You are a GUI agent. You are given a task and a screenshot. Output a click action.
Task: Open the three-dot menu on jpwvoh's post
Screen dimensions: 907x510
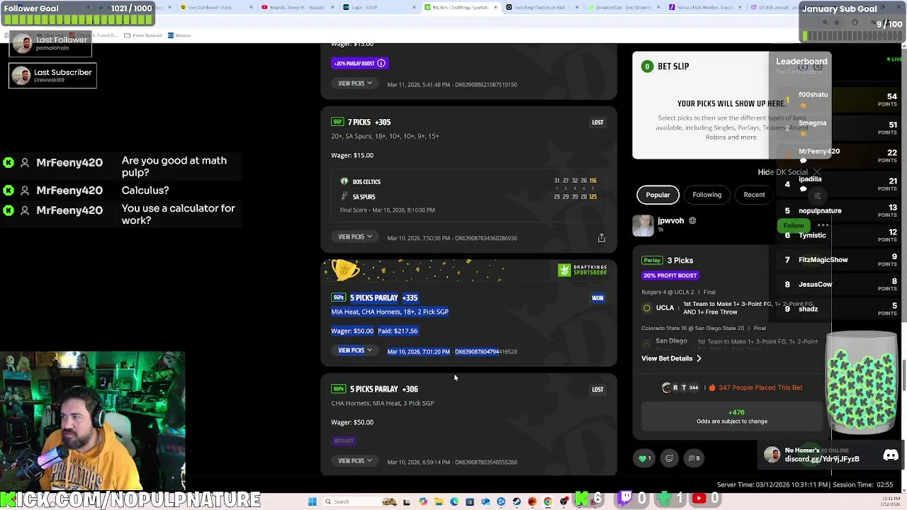click(x=823, y=225)
